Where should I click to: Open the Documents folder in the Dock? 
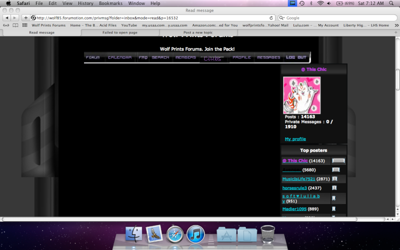pos(247,234)
